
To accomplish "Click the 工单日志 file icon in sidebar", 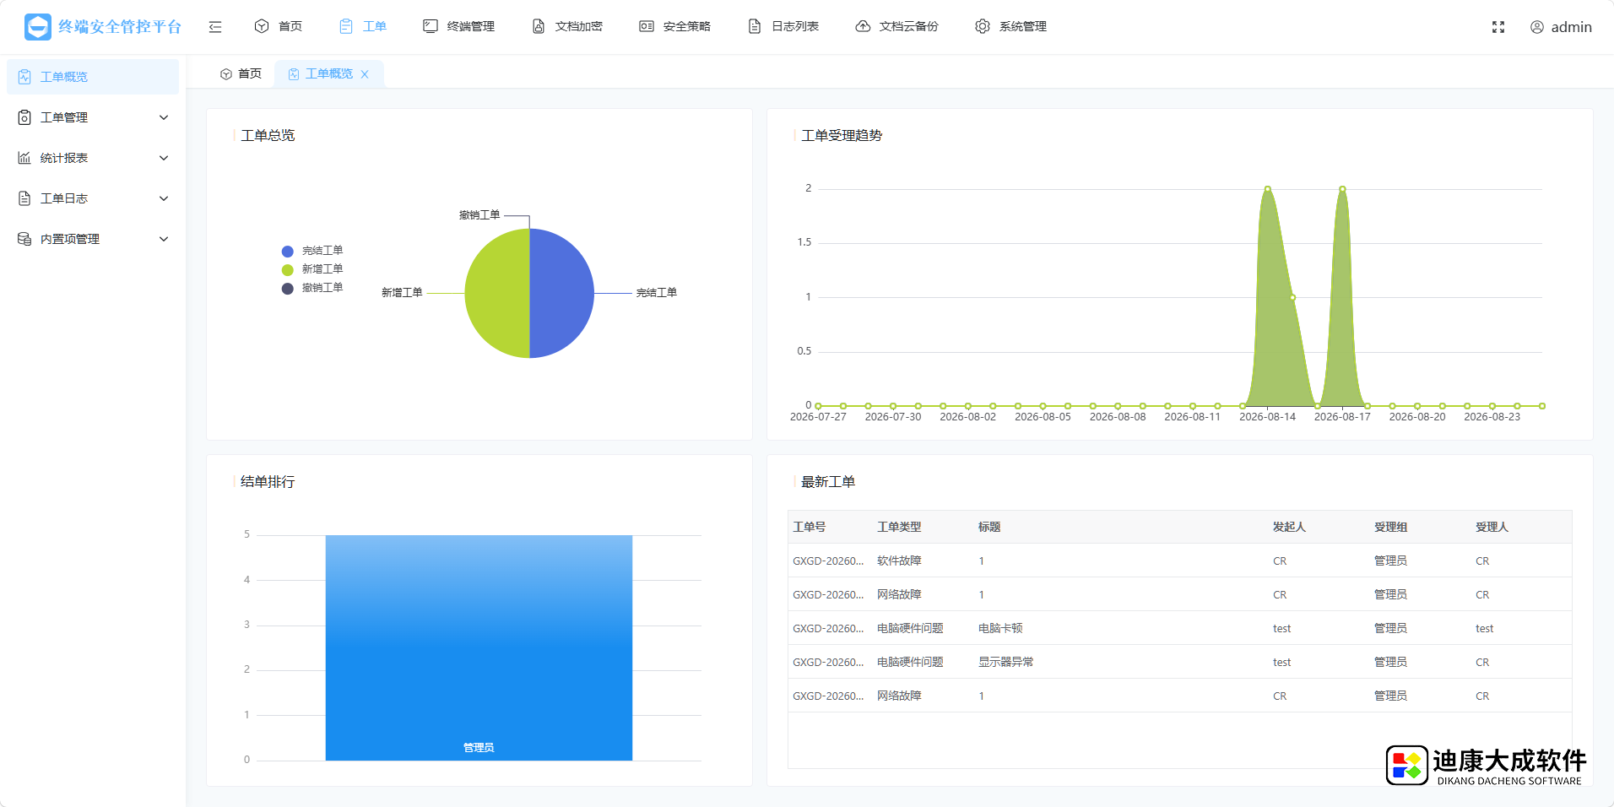I will click(24, 198).
